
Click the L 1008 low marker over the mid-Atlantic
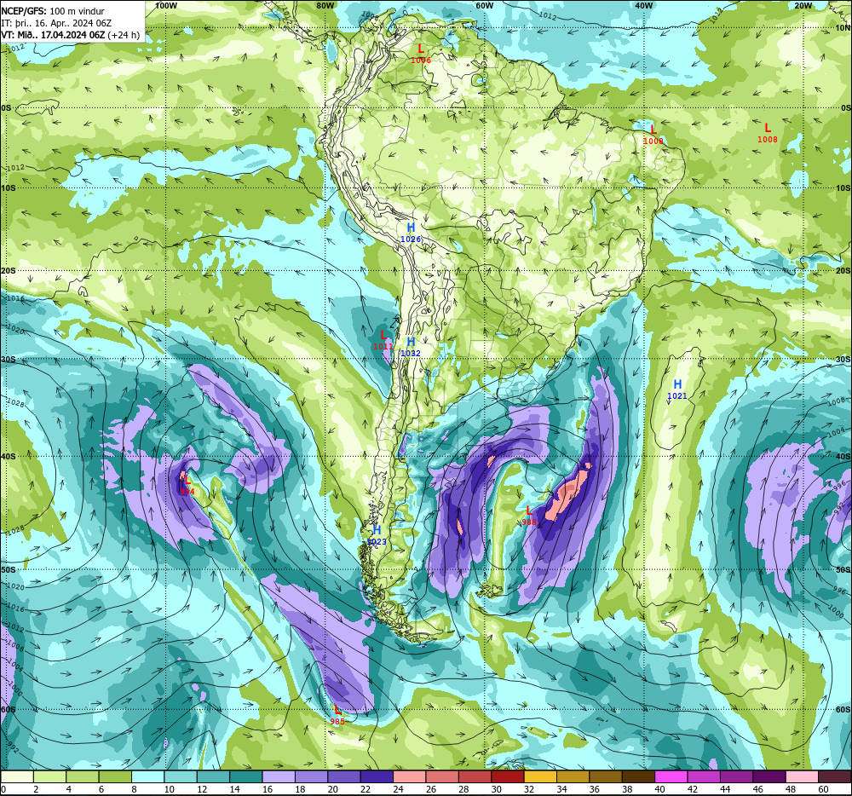[x=768, y=133]
